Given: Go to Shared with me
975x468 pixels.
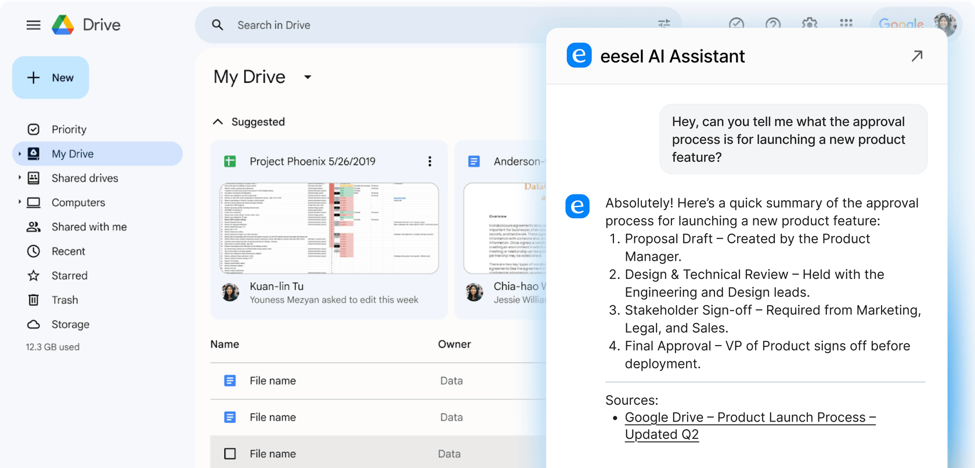Looking at the screenshot, I should 89,227.
